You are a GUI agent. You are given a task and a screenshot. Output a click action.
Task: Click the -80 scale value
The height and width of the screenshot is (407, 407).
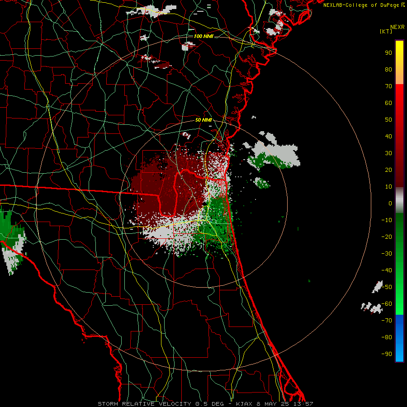coord(387,337)
